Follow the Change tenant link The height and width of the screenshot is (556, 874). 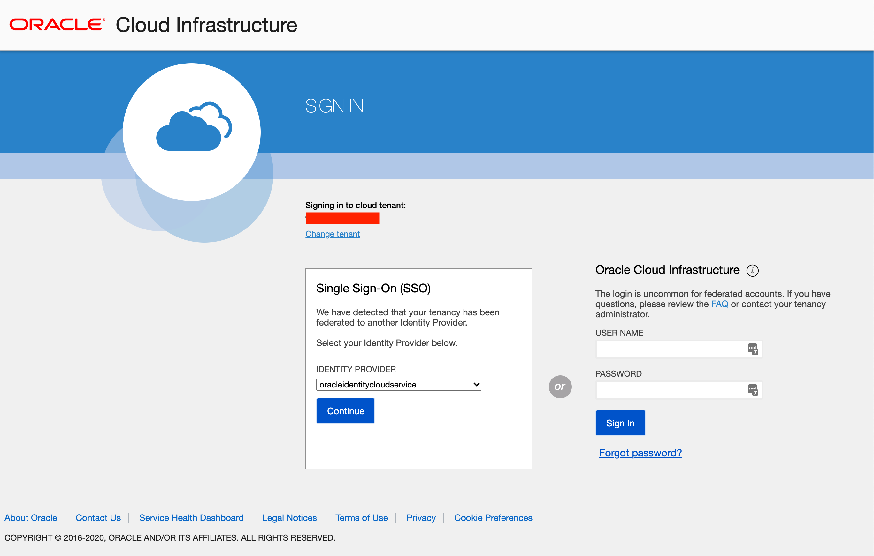coord(333,234)
